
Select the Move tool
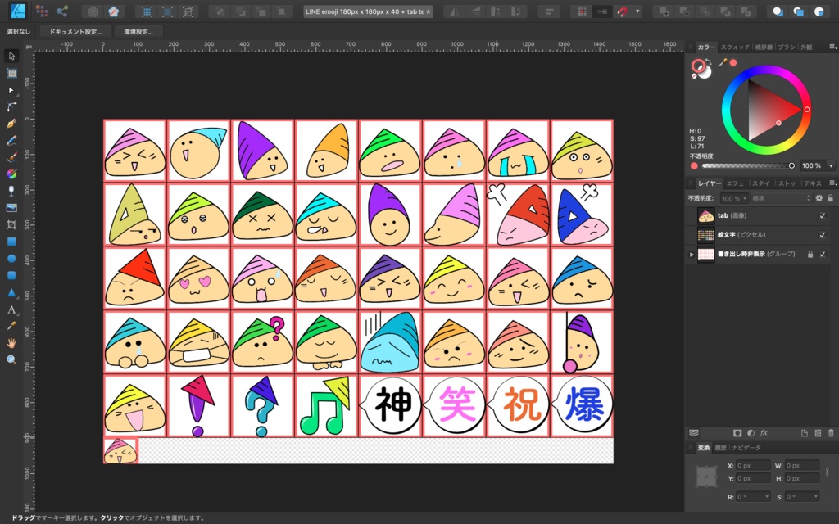point(11,53)
